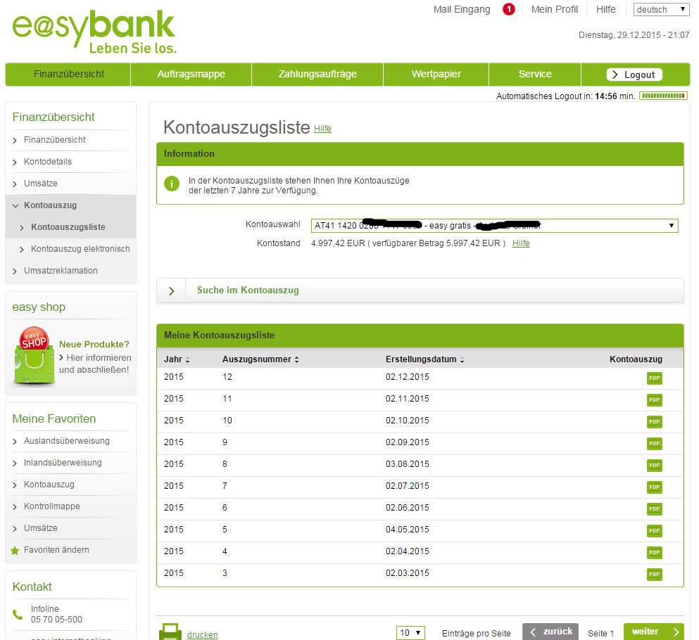Image resolution: width=699 pixels, height=640 pixels.
Task: Click the phone icon beside Infoline
Action: click(18, 615)
